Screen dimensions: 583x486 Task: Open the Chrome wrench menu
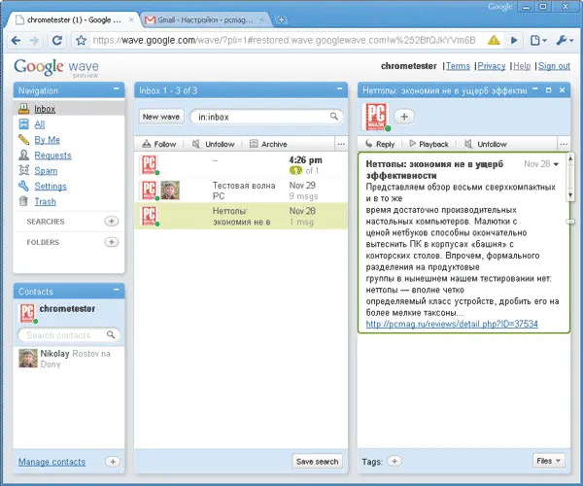pyautogui.click(x=565, y=40)
